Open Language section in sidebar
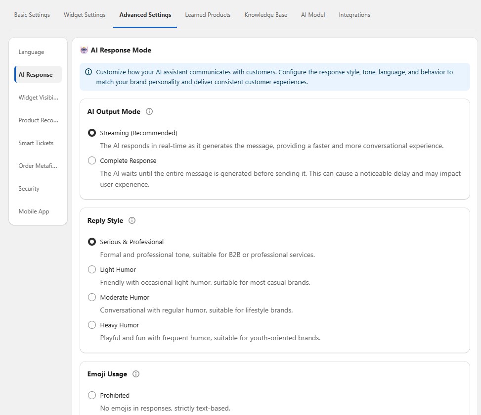The image size is (481, 415). (x=32, y=52)
